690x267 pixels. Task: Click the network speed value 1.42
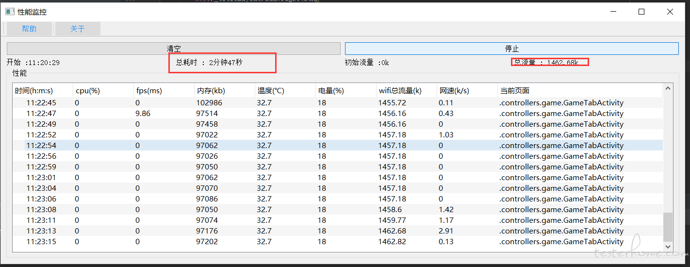(446, 209)
